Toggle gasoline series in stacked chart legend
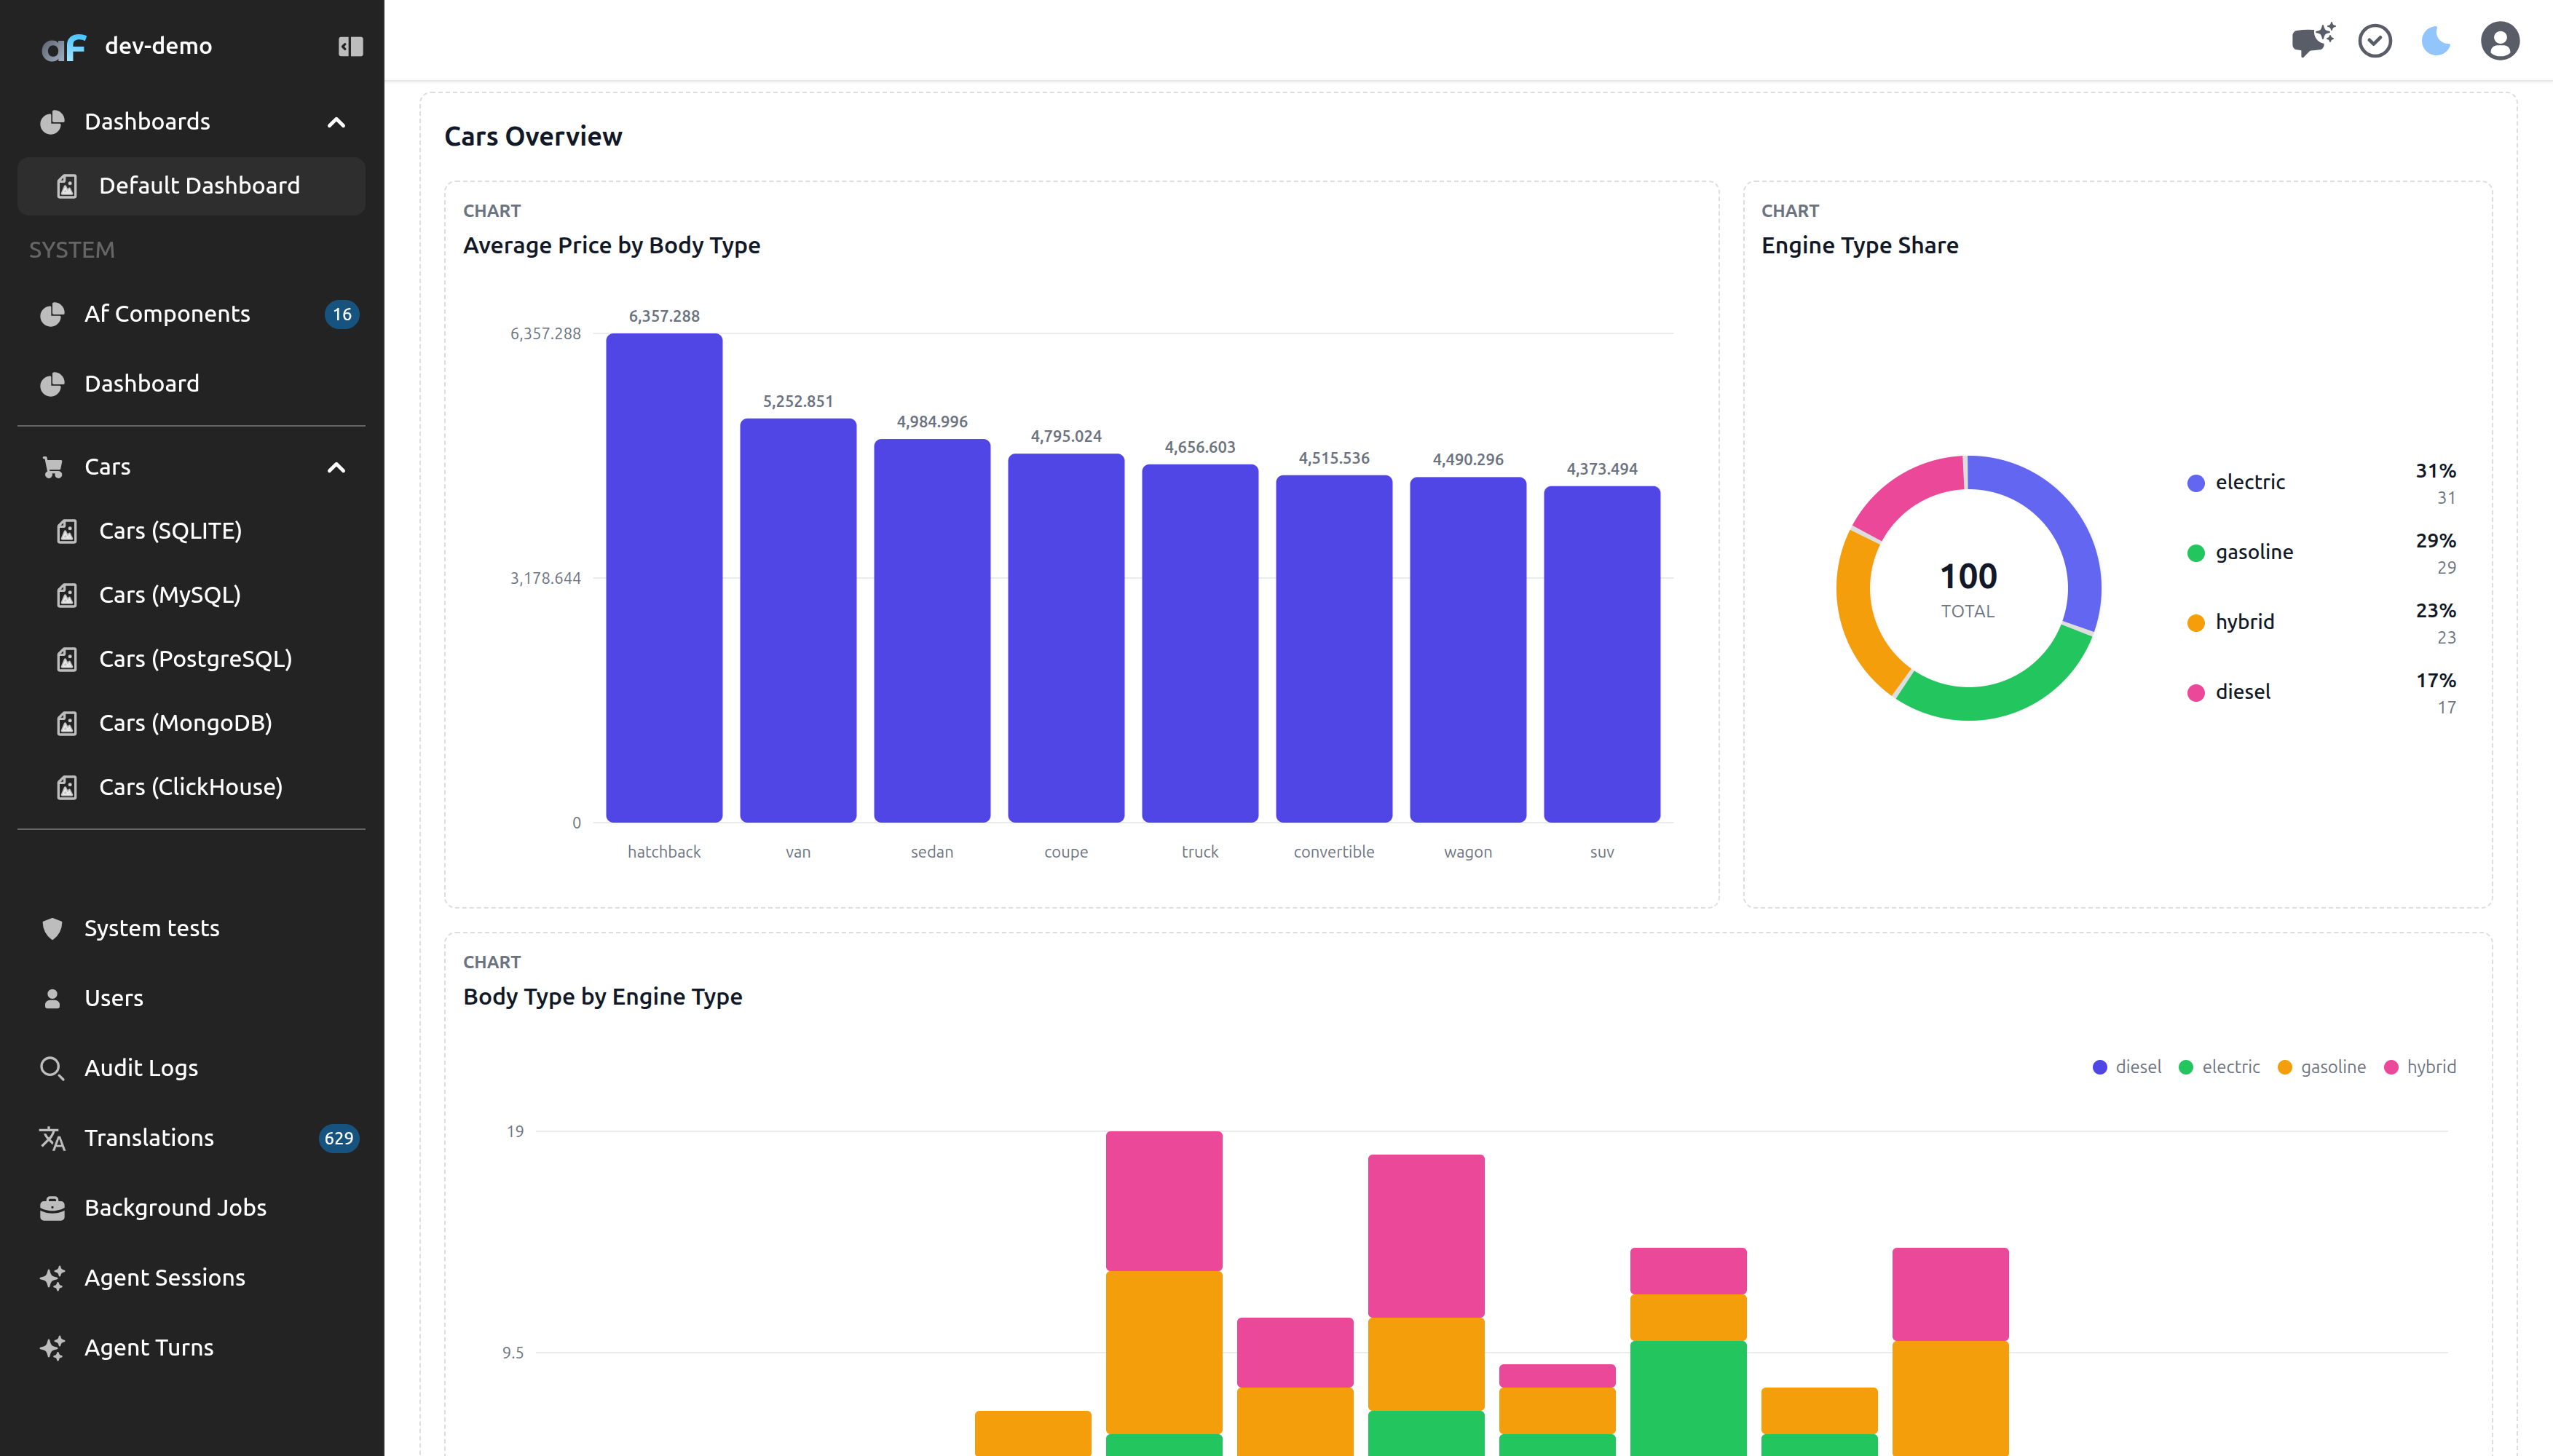2553x1456 pixels. [x=2321, y=1067]
